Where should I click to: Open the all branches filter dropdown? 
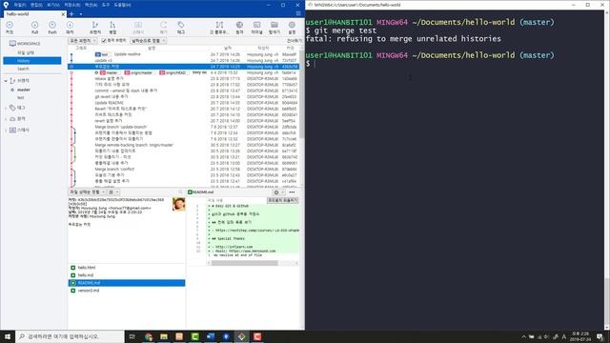[x=83, y=40]
